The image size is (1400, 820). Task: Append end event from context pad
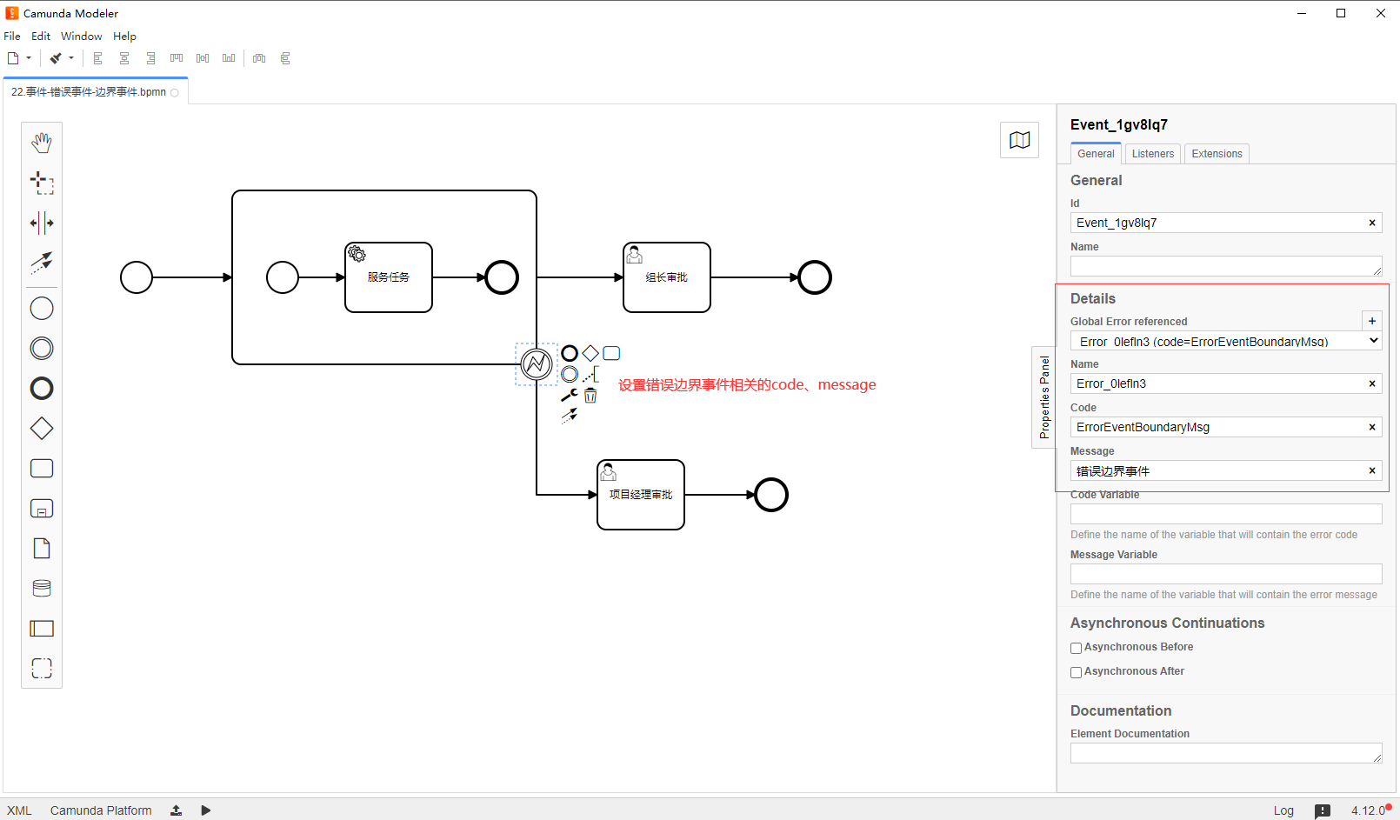pyautogui.click(x=570, y=353)
